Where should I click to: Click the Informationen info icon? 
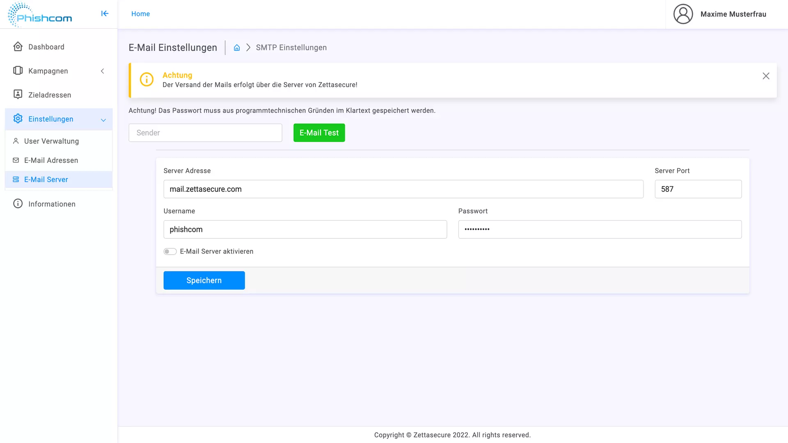[x=18, y=204]
